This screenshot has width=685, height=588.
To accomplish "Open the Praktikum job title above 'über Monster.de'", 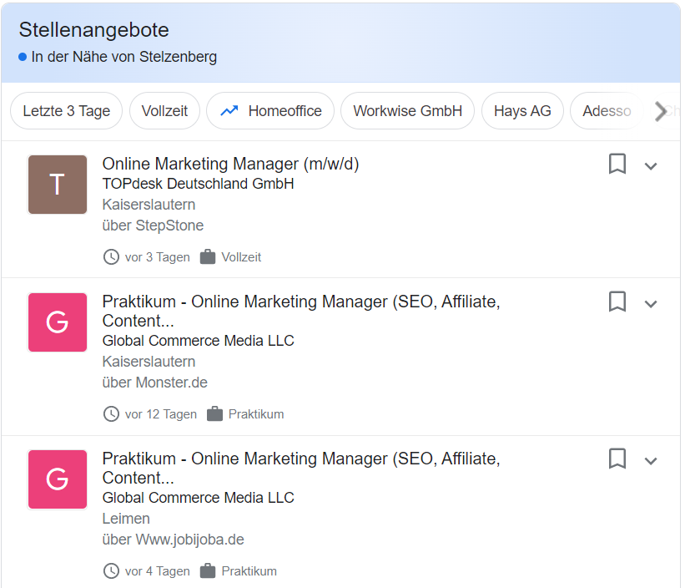I will coord(301,311).
